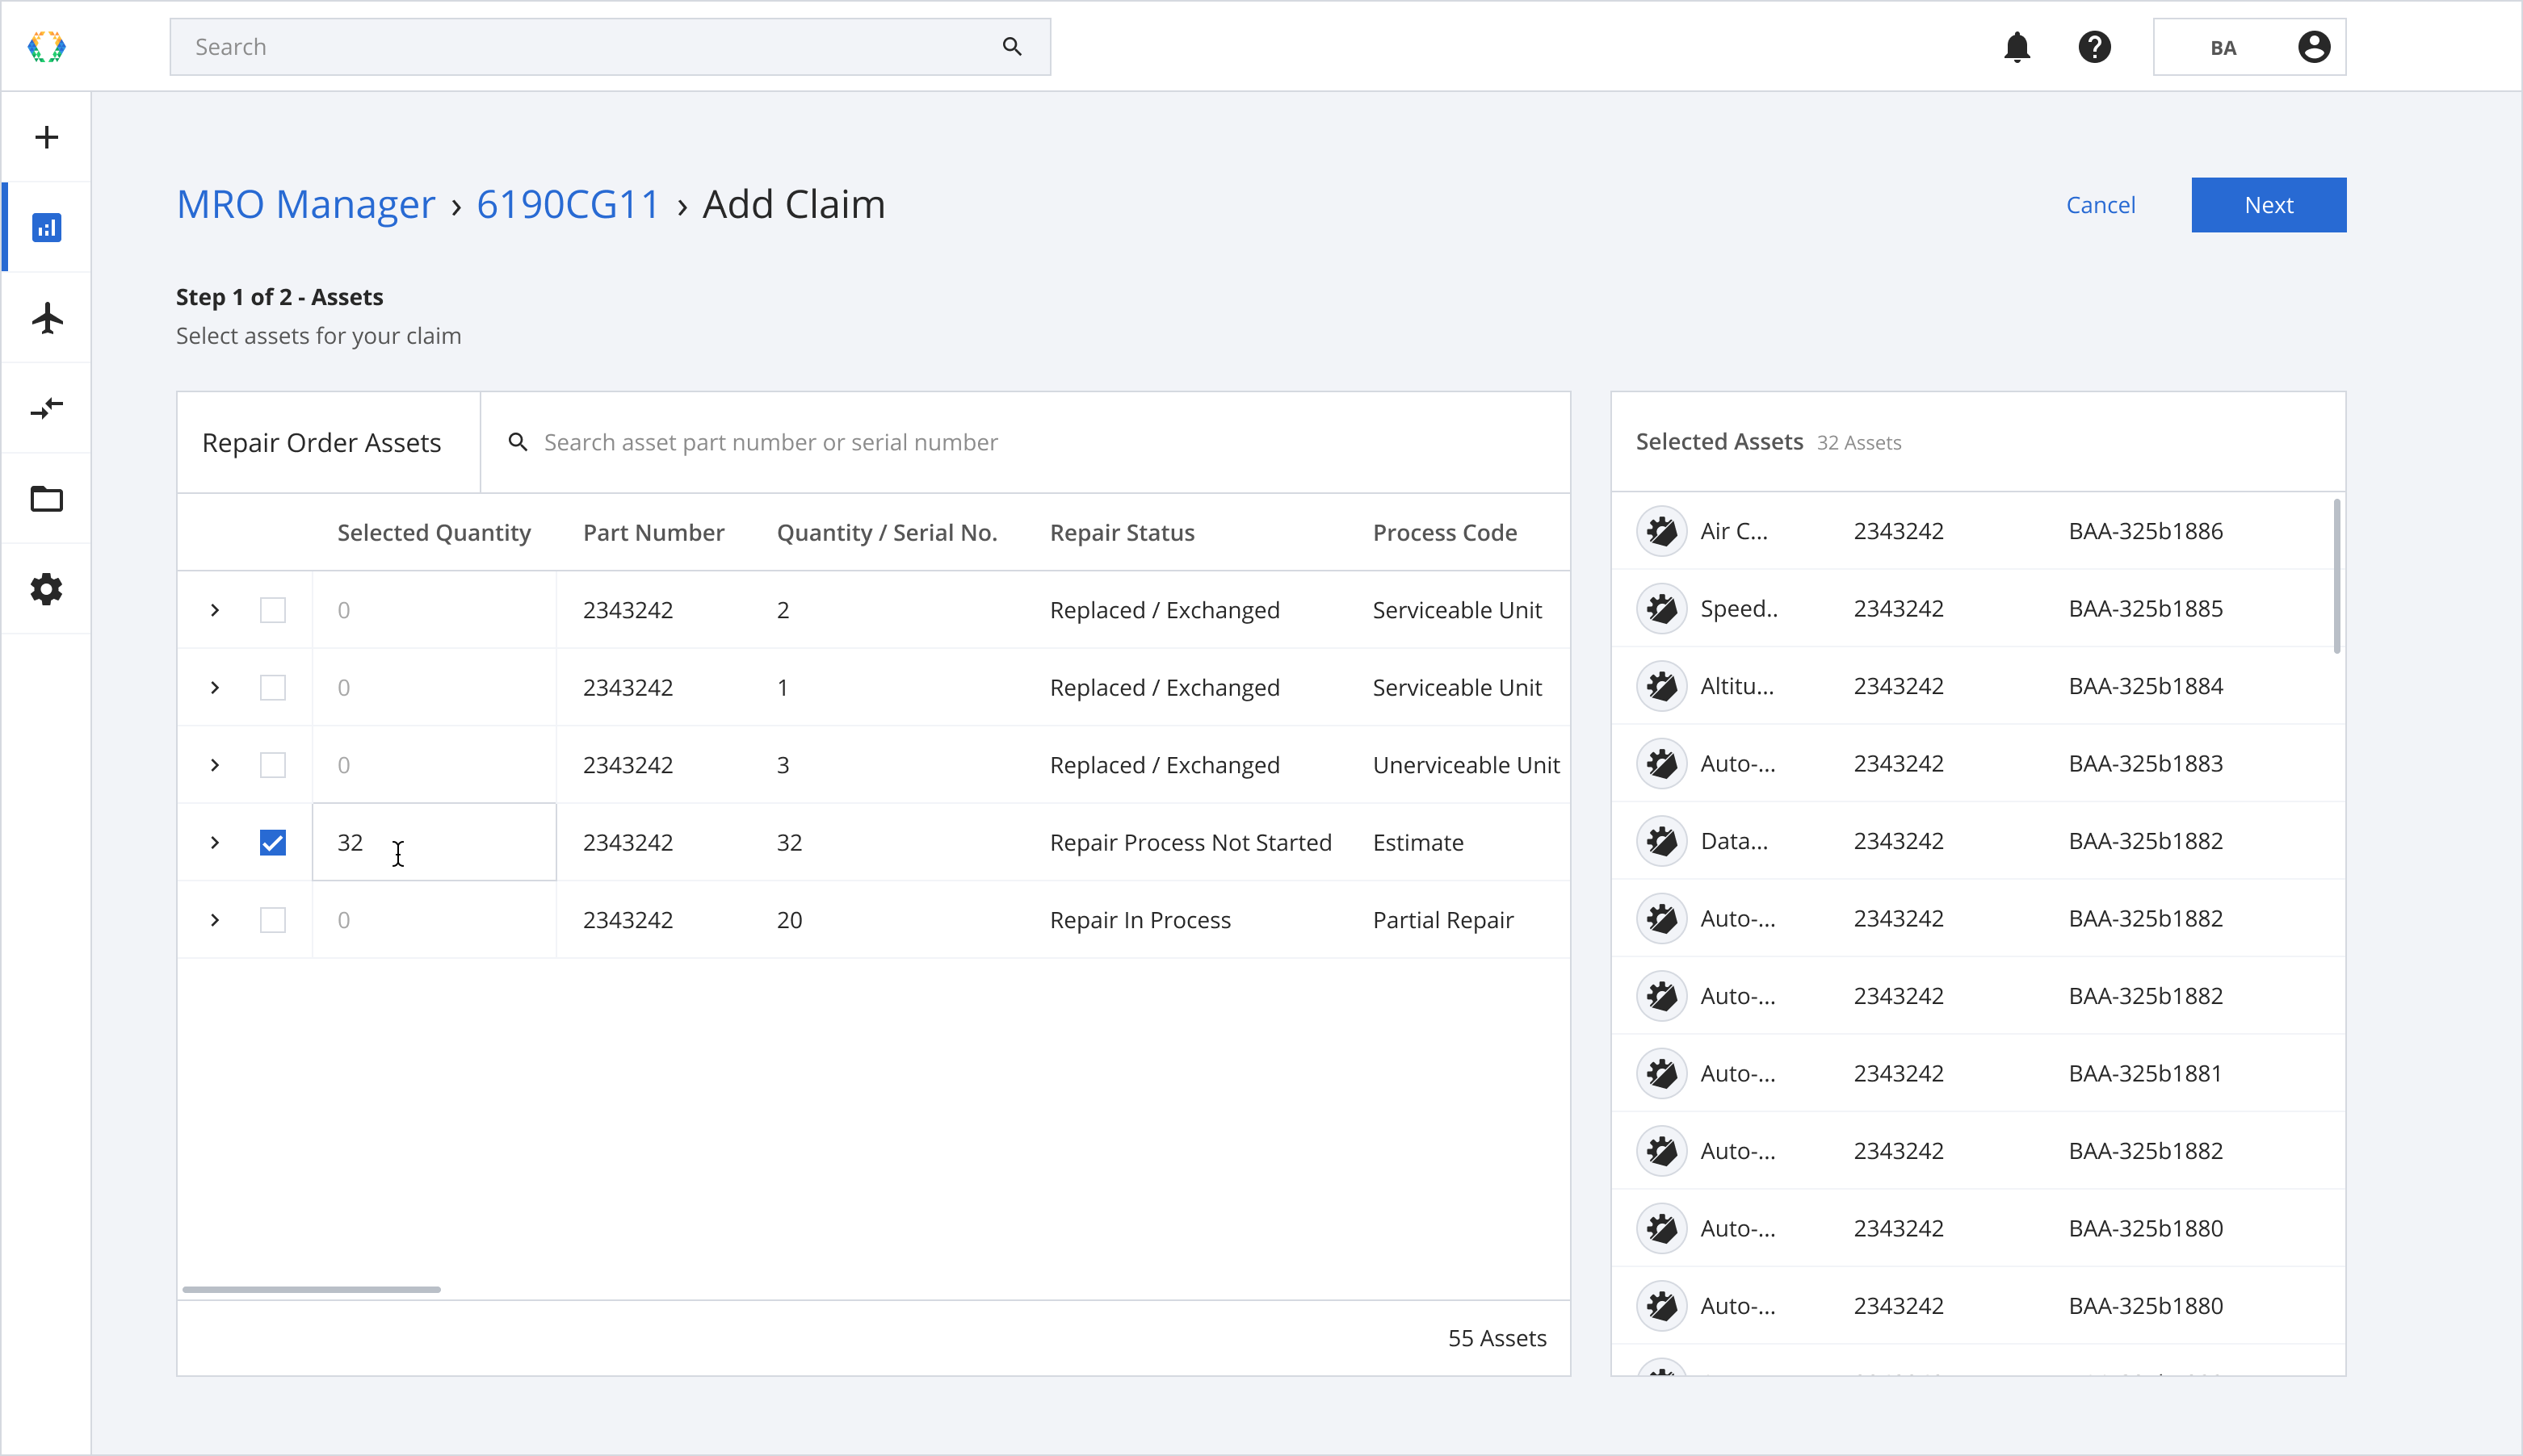Open the folder icon in sidebar
This screenshot has height=1456, width=2523.
tap(46, 498)
